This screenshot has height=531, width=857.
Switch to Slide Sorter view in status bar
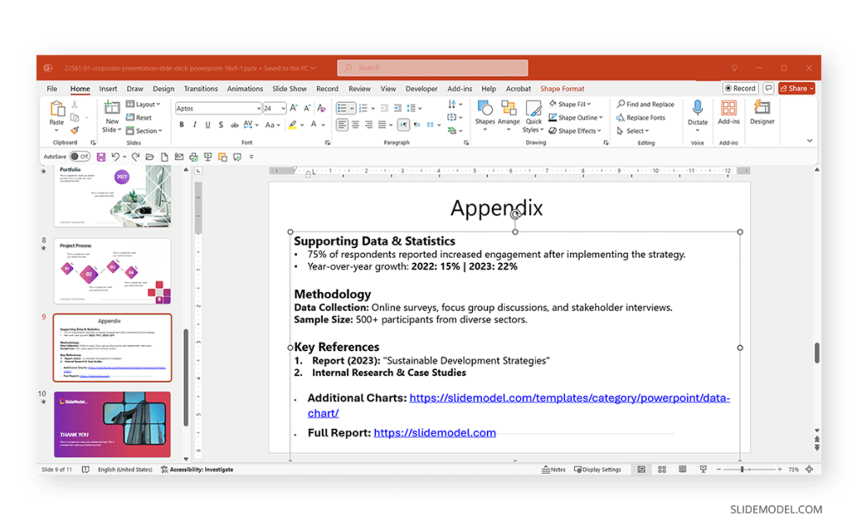tap(662, 470)
